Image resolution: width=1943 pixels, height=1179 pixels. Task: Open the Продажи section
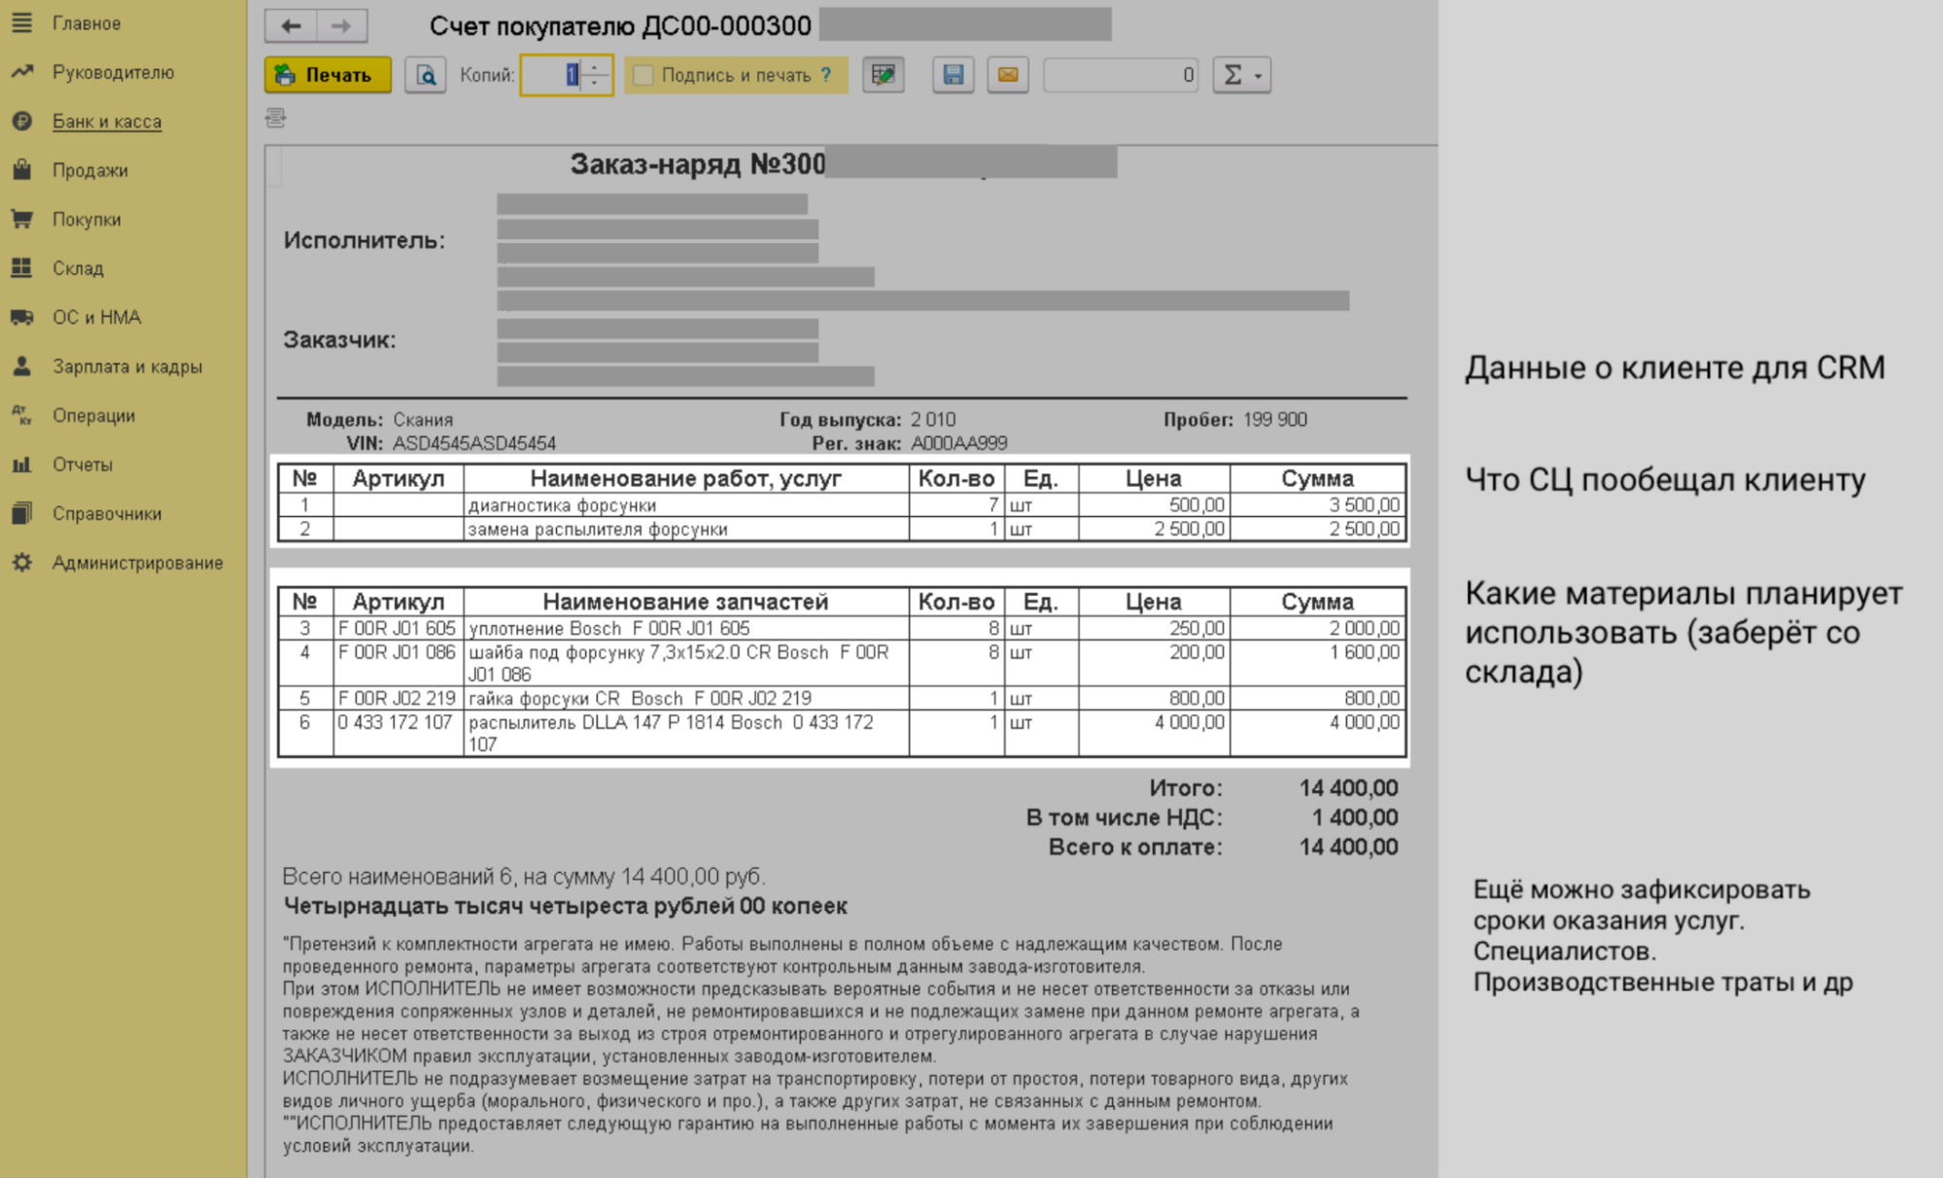click(x=90, y=170)
